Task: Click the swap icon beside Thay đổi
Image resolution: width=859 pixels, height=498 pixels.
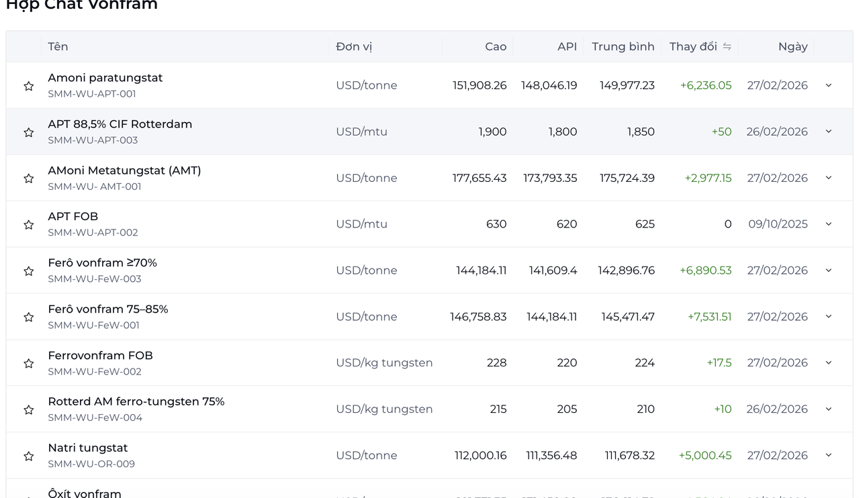Action: [x=727, y=46]
